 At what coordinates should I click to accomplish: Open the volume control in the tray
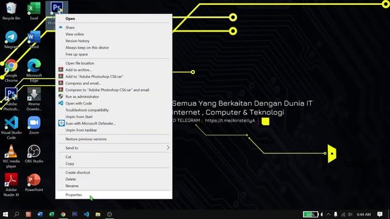pyautogui.click(x=350, y=214)
